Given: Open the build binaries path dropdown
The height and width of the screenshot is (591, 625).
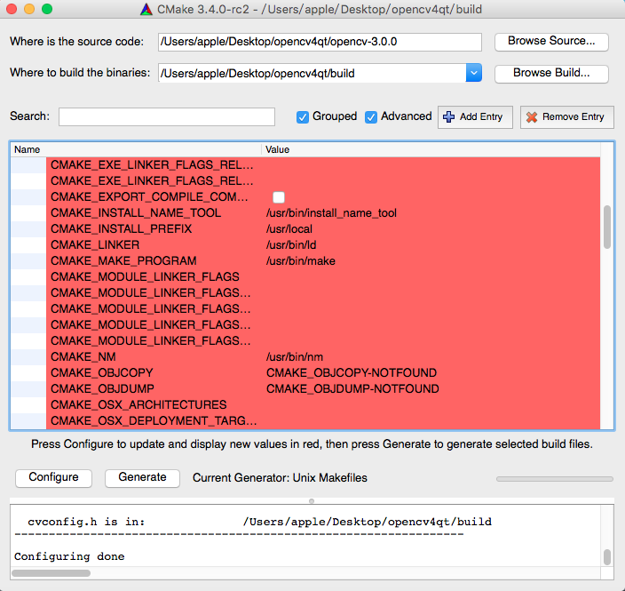Looking at the screenshot, I should point(473,73).
